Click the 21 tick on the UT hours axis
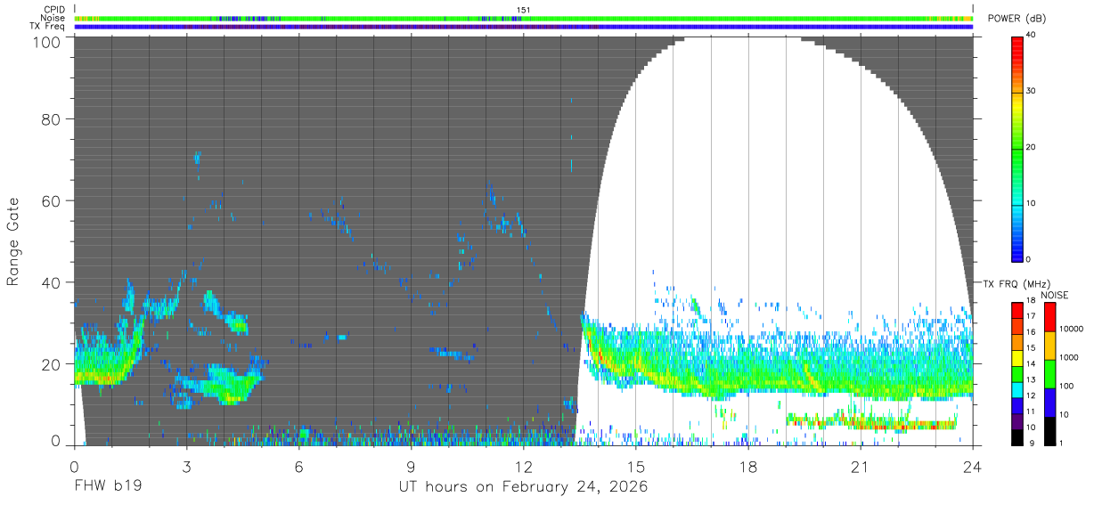This screenshot has width=1094, height=505. 861,467
